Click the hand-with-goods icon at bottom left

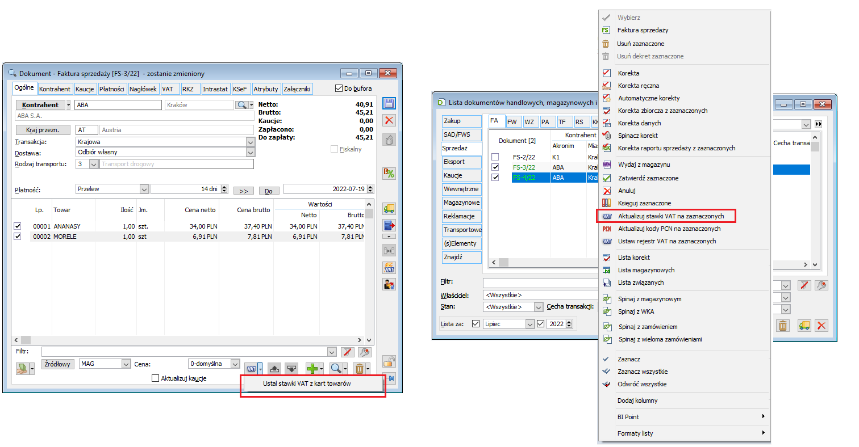22,368
